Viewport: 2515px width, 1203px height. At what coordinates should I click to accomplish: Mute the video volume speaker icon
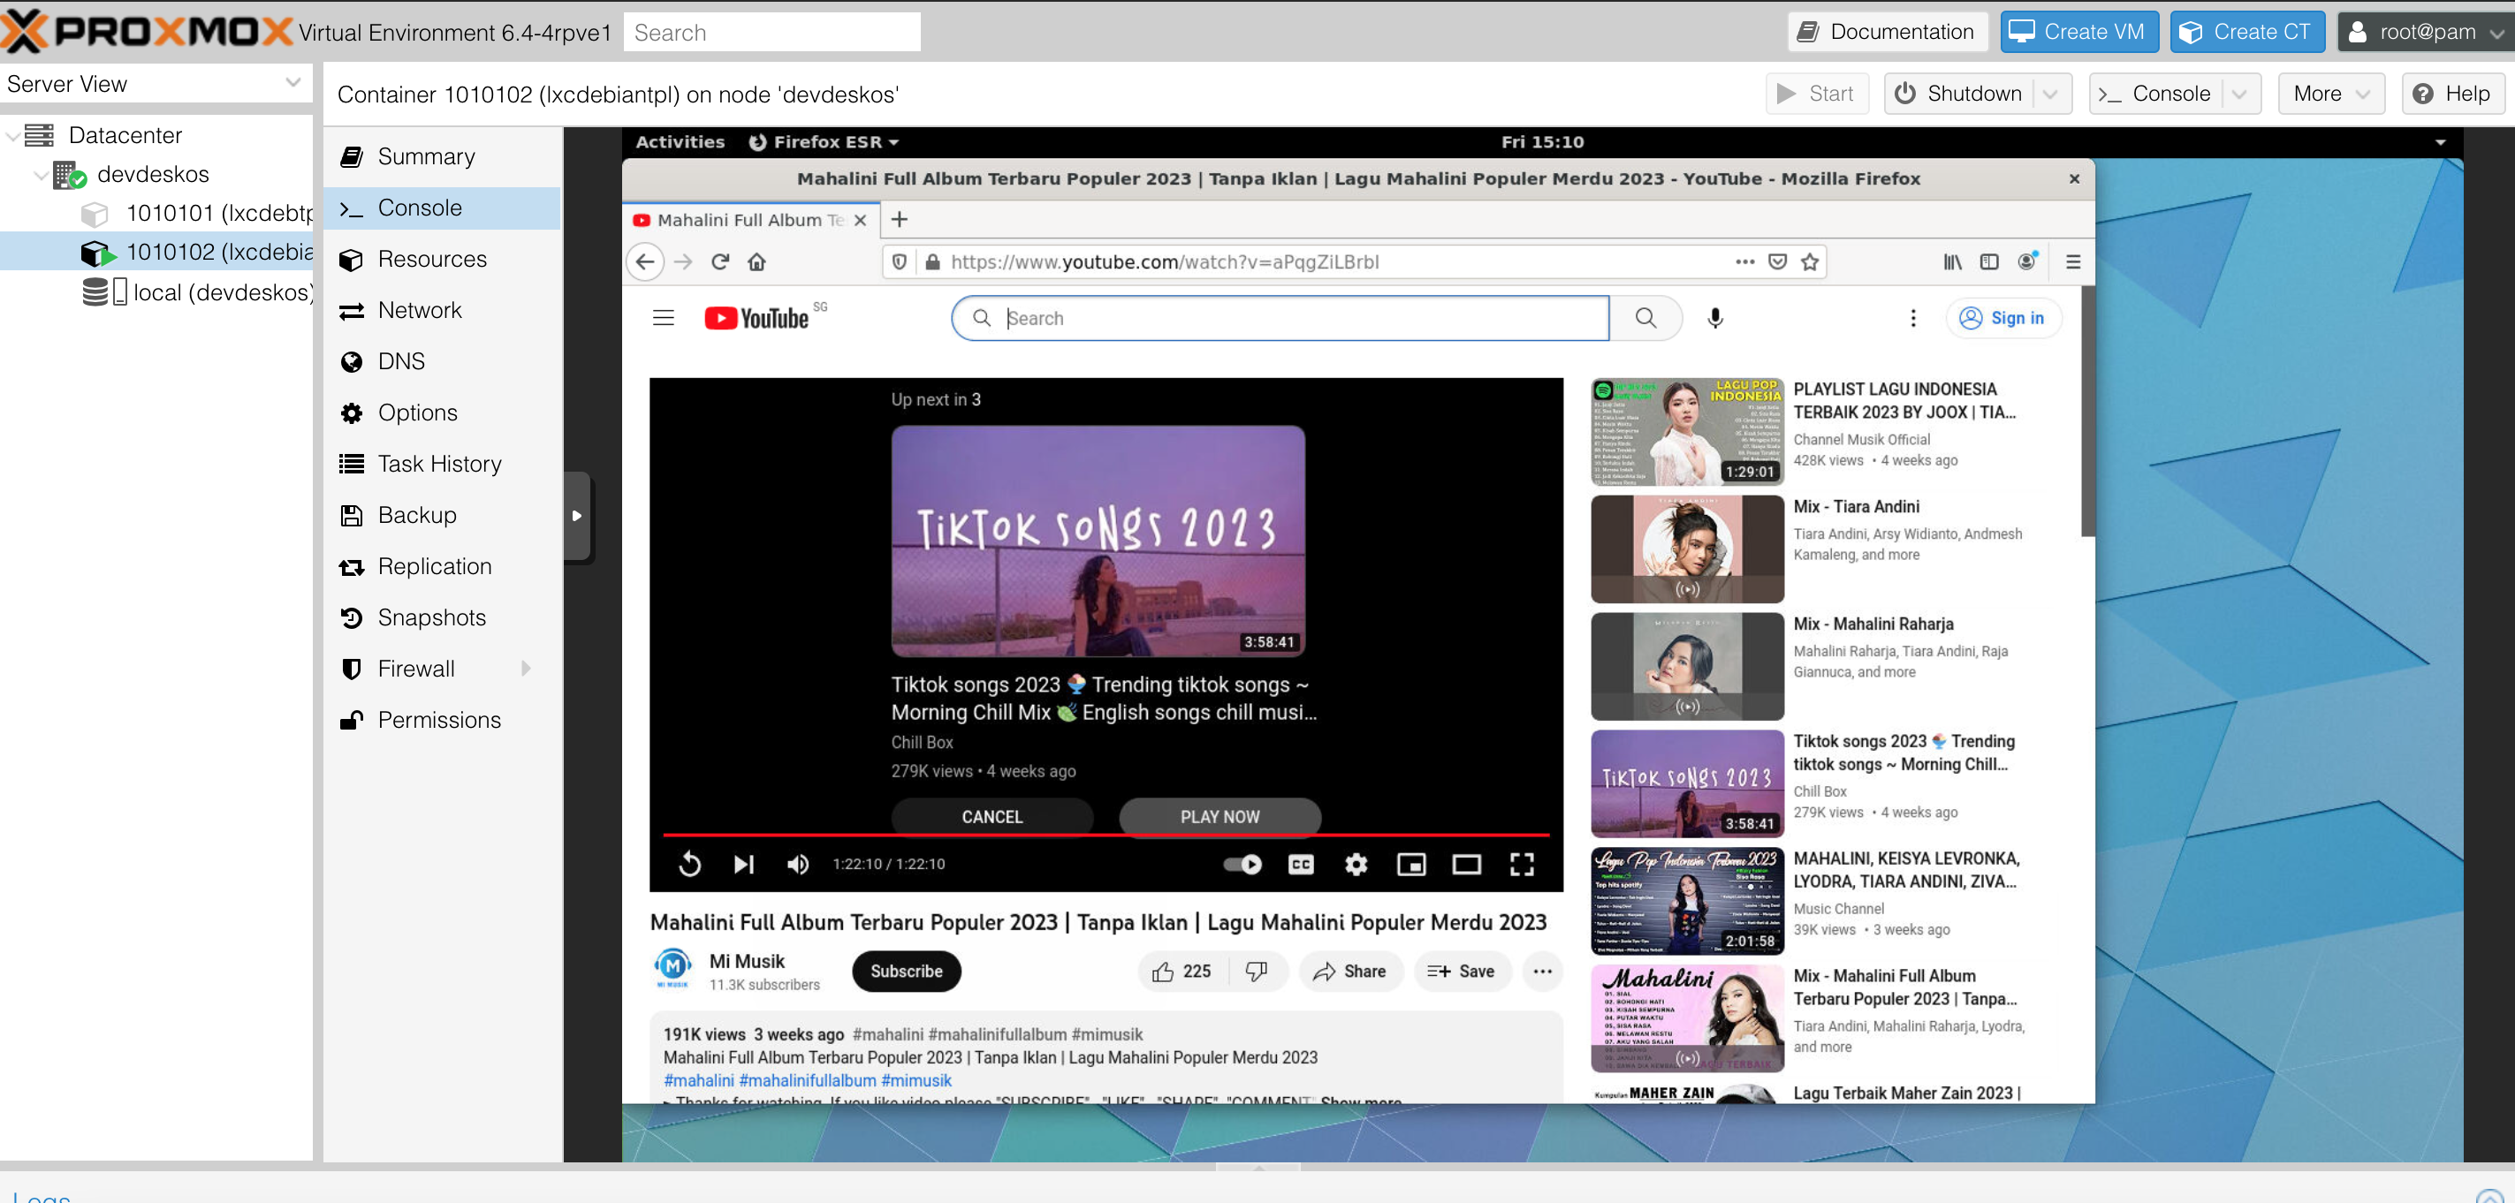(x=798, y=864)
